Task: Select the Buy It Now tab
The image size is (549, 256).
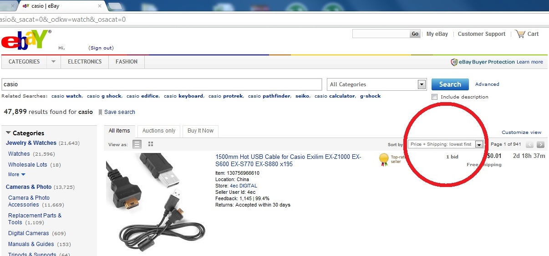Action: 201,131
